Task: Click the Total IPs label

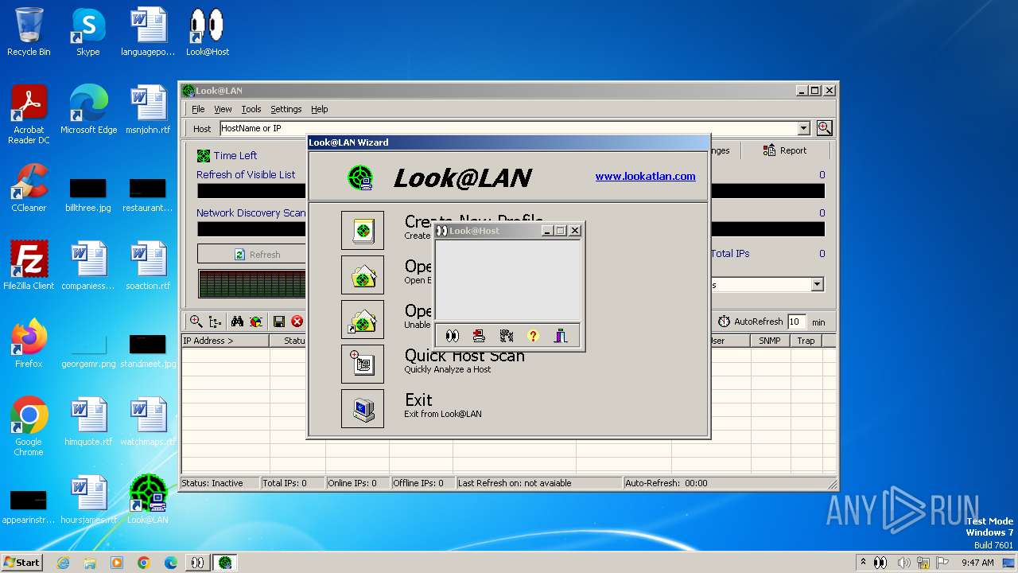Action: [x=730, y=254]
